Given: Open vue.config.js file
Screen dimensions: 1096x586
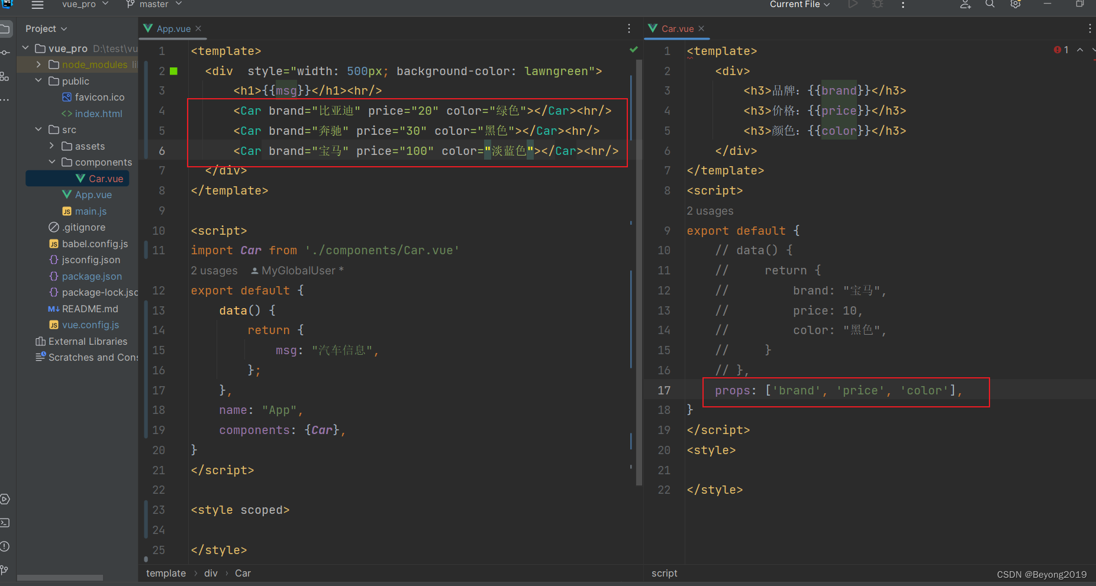Looking at the screenshot, I should tap(83, 325).
